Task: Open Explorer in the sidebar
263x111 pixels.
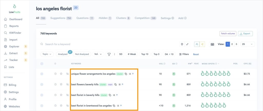Action: click(x=12, y=47)
